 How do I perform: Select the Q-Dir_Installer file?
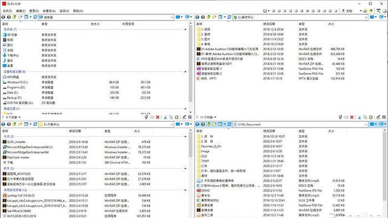(14, 142)
